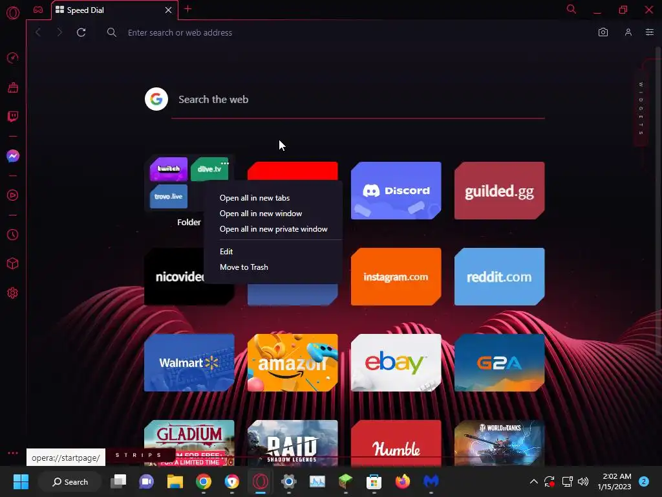Open File Explorer from taskbar
Screen dimensions: 662x497
click(x=175, y=481)
